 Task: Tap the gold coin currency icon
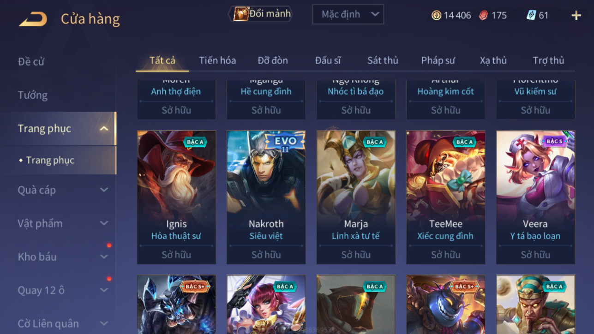click(436, 15)
